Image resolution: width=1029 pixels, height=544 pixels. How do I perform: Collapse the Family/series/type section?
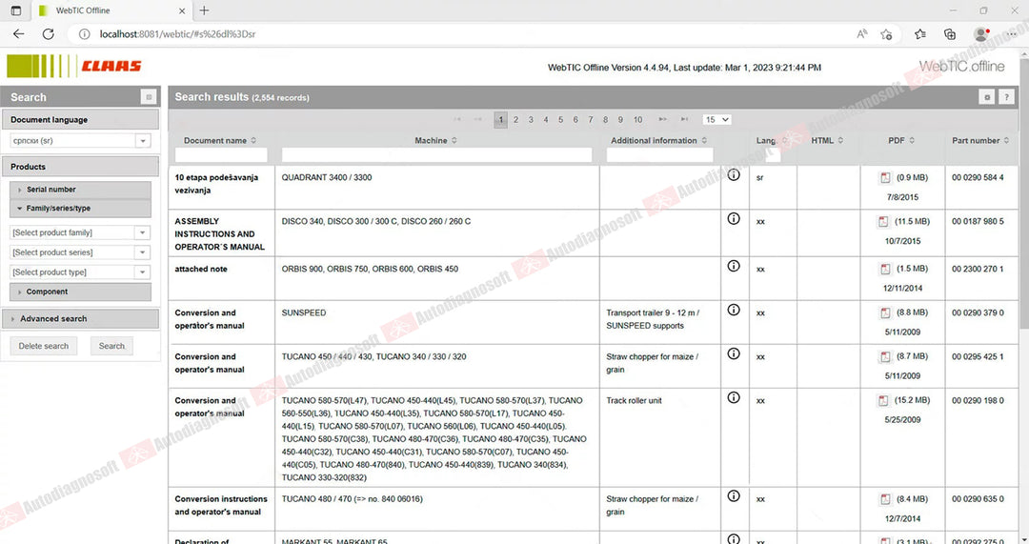click(80, 208)
